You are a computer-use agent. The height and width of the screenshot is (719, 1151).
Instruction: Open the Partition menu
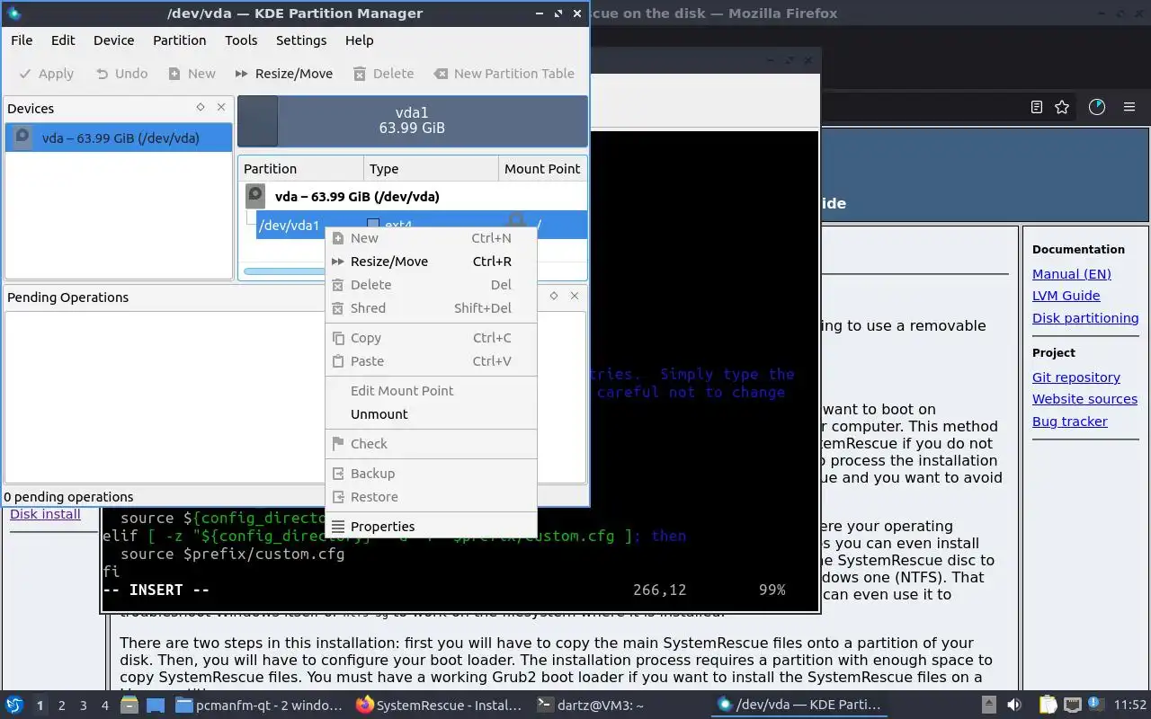pos(179,40)
